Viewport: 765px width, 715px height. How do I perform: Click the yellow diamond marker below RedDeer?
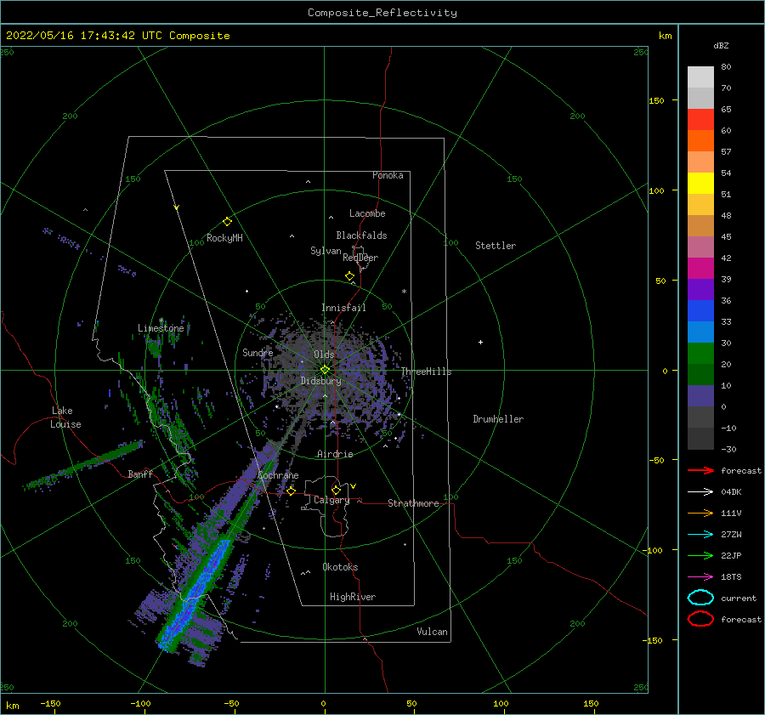tap(350, 276)
